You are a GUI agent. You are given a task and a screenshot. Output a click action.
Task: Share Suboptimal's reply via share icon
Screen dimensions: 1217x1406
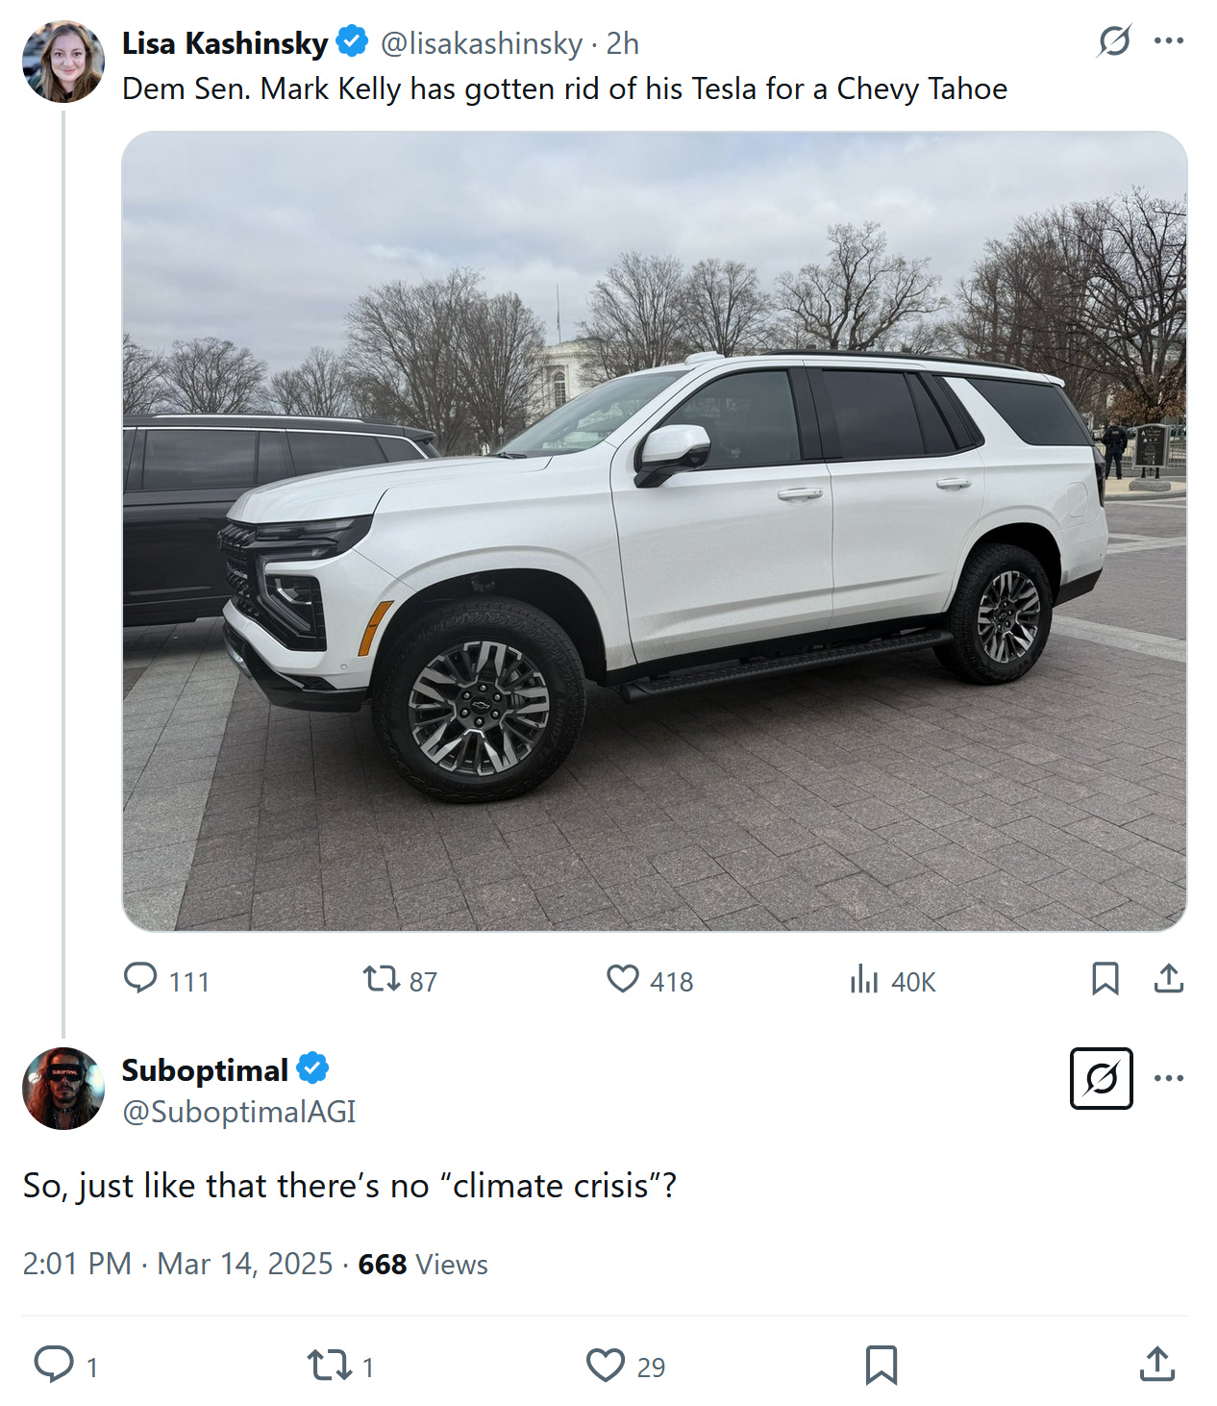point(1157,1365)
